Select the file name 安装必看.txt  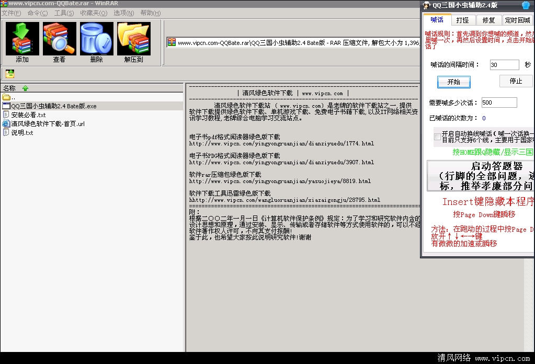point(28,115)
